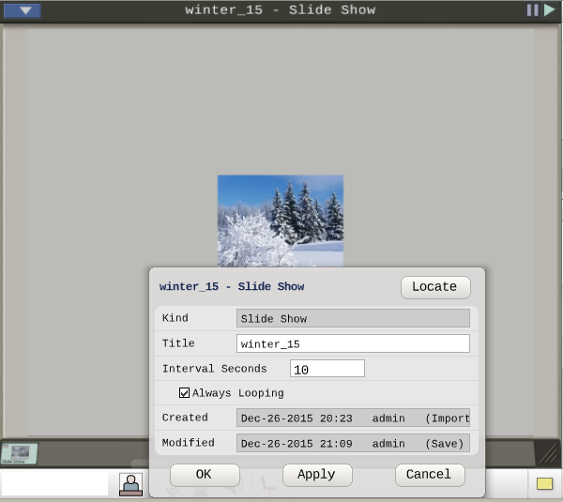
Task: Focus the Interval Seconds input box
Action: [x=327, y=369]
